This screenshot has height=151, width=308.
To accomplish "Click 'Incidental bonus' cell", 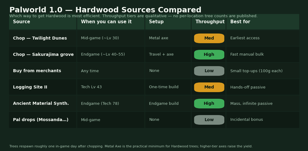I will coord(263,120).
